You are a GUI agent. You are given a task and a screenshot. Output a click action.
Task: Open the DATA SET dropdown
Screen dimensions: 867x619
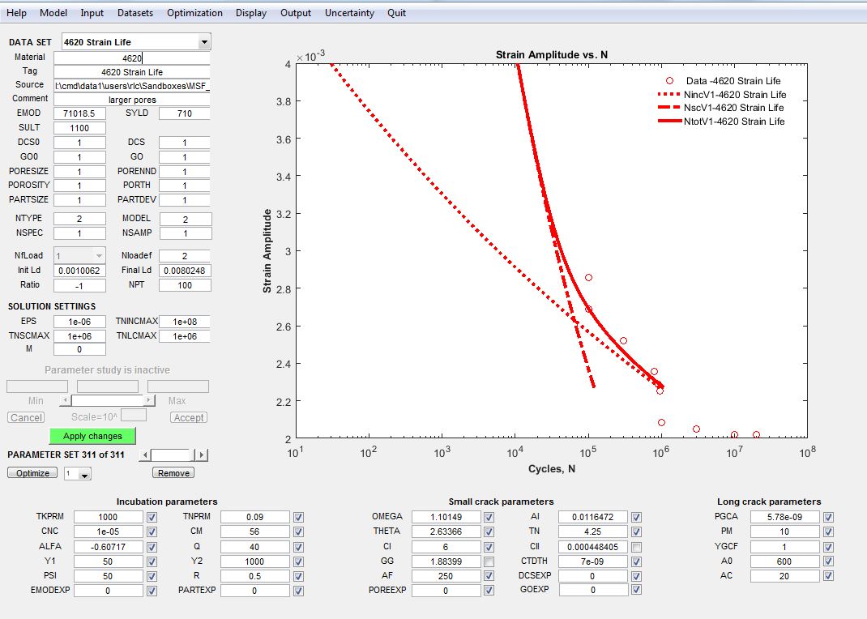point(204,42)
